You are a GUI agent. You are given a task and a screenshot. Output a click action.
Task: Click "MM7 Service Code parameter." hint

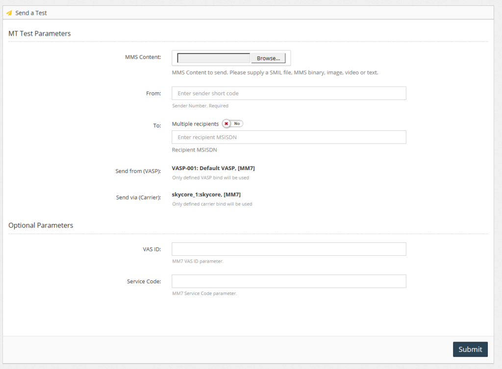(x=204, y=293)
